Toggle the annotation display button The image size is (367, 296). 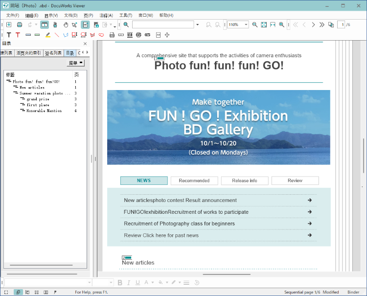coord(85,24)
